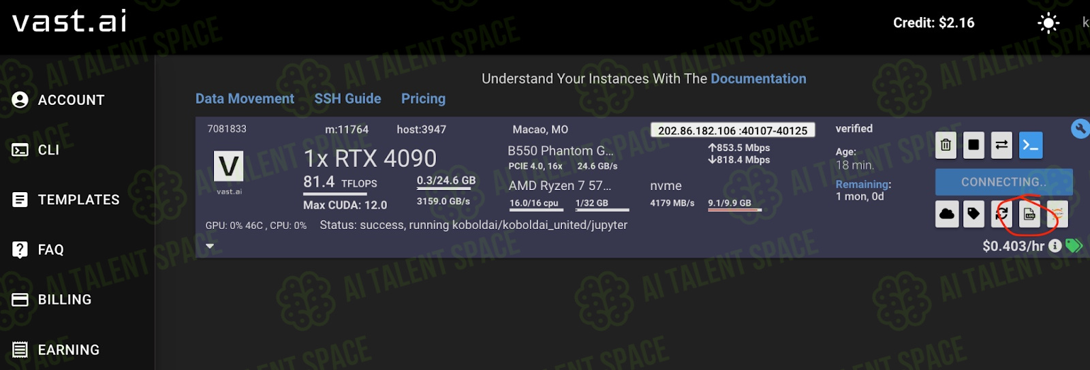Viewport: 1090px width, 370px height.
Task: Click the Age: 18 min. text
Action: click(x=855, y=159)
